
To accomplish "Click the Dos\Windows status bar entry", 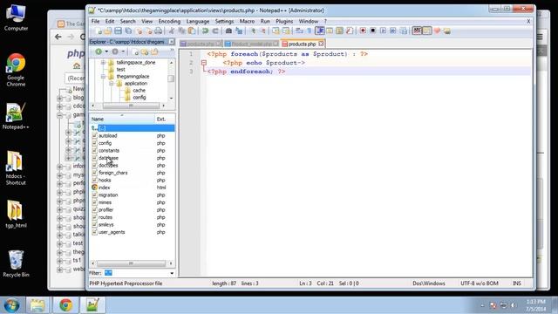I will pos(429,283).
